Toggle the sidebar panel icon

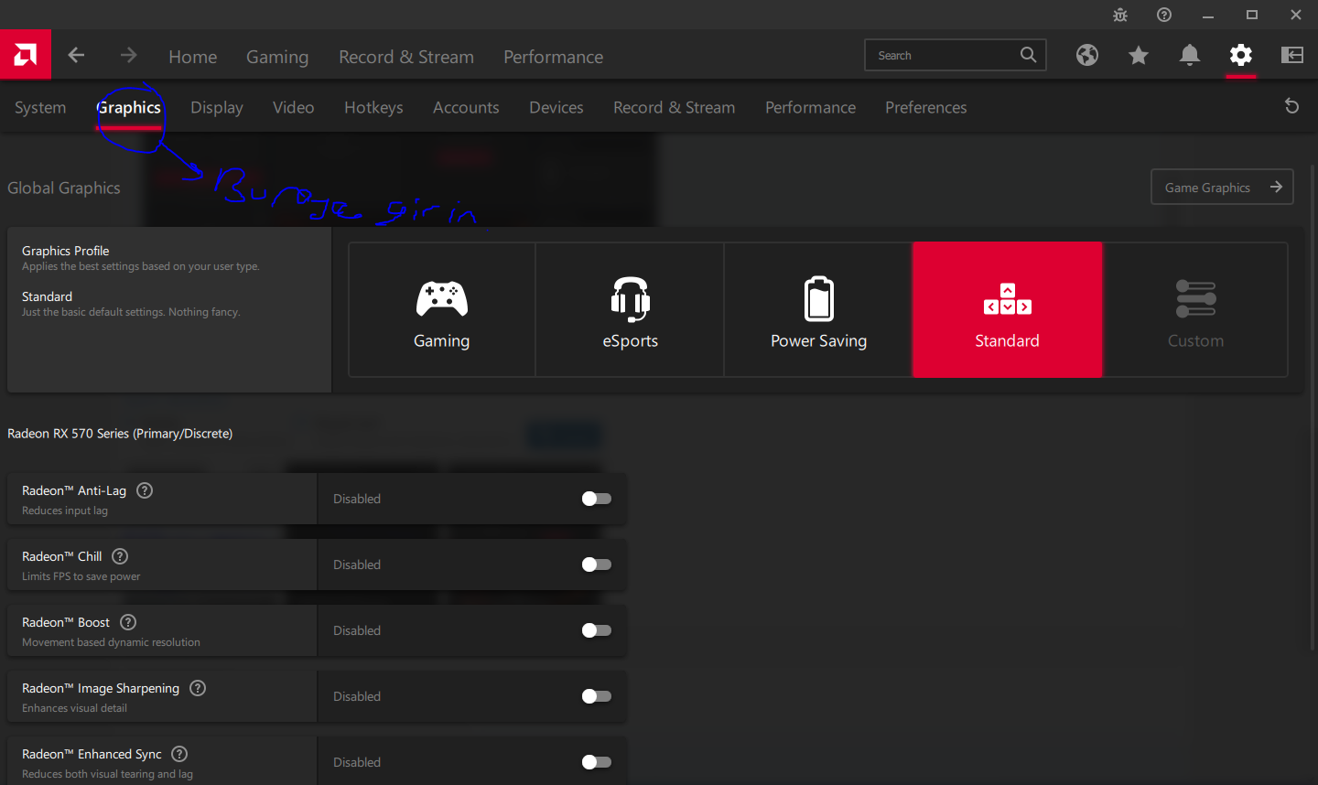1292,55
